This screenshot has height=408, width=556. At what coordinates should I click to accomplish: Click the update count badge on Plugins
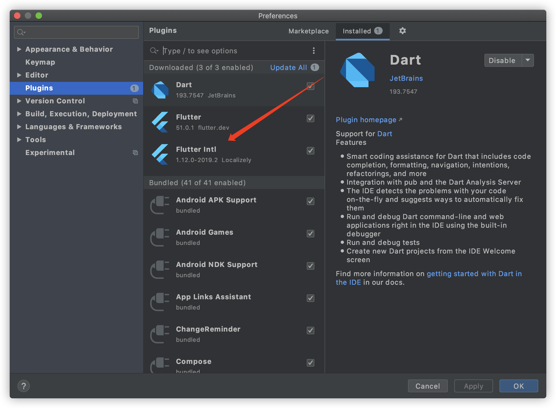pyautogui.click(x=134, y=88)
